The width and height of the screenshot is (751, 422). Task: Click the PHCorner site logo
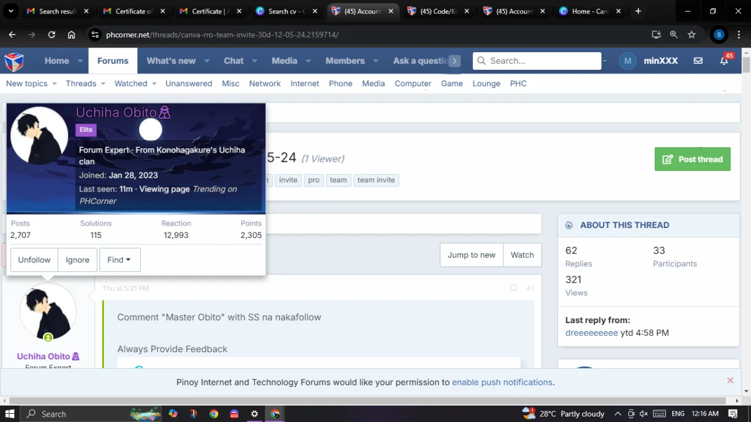[14, 61]
